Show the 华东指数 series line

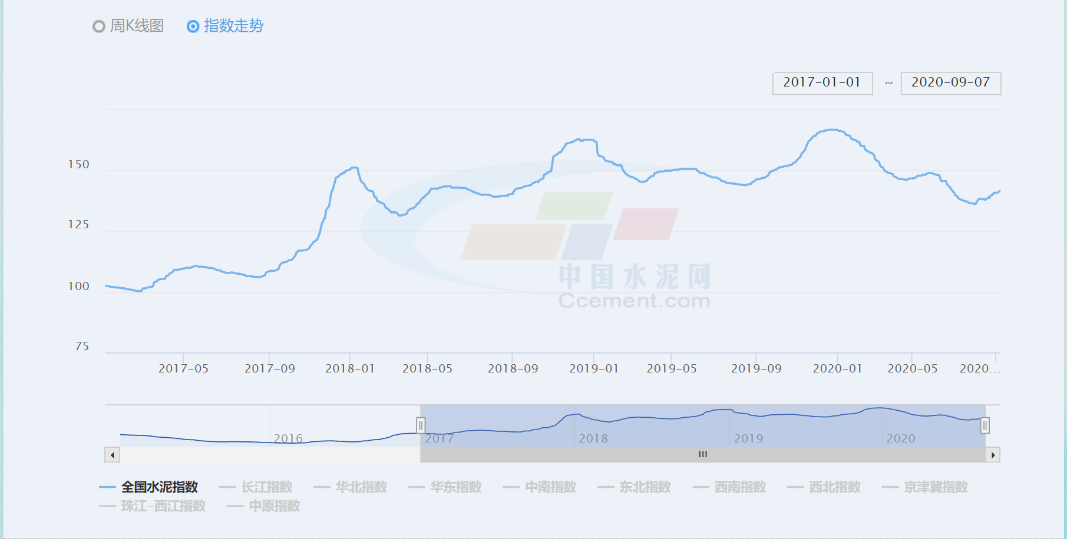(455, 487)
